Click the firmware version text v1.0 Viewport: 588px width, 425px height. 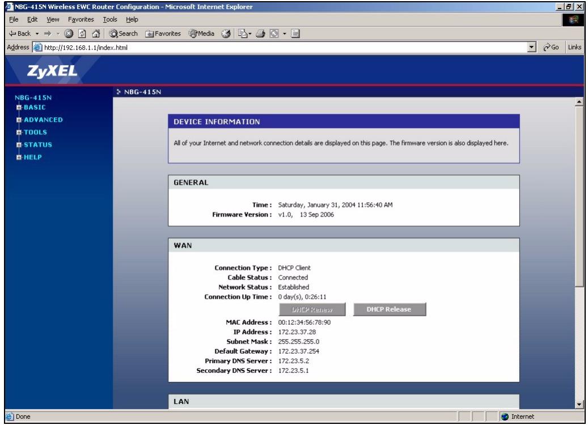click(285, 215)
